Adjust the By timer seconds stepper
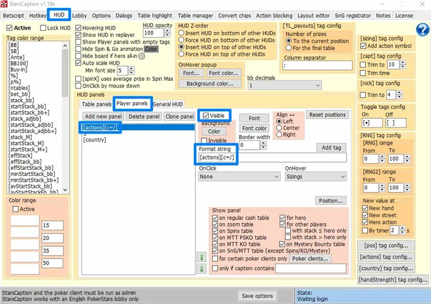Viewport: 431px width, 304px height. point(403,230)
